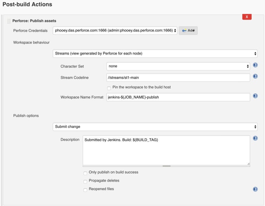The height and width of the screenshot is (206, 265).
Task: Add new Perforce credentials
Action: pos(188,31)
